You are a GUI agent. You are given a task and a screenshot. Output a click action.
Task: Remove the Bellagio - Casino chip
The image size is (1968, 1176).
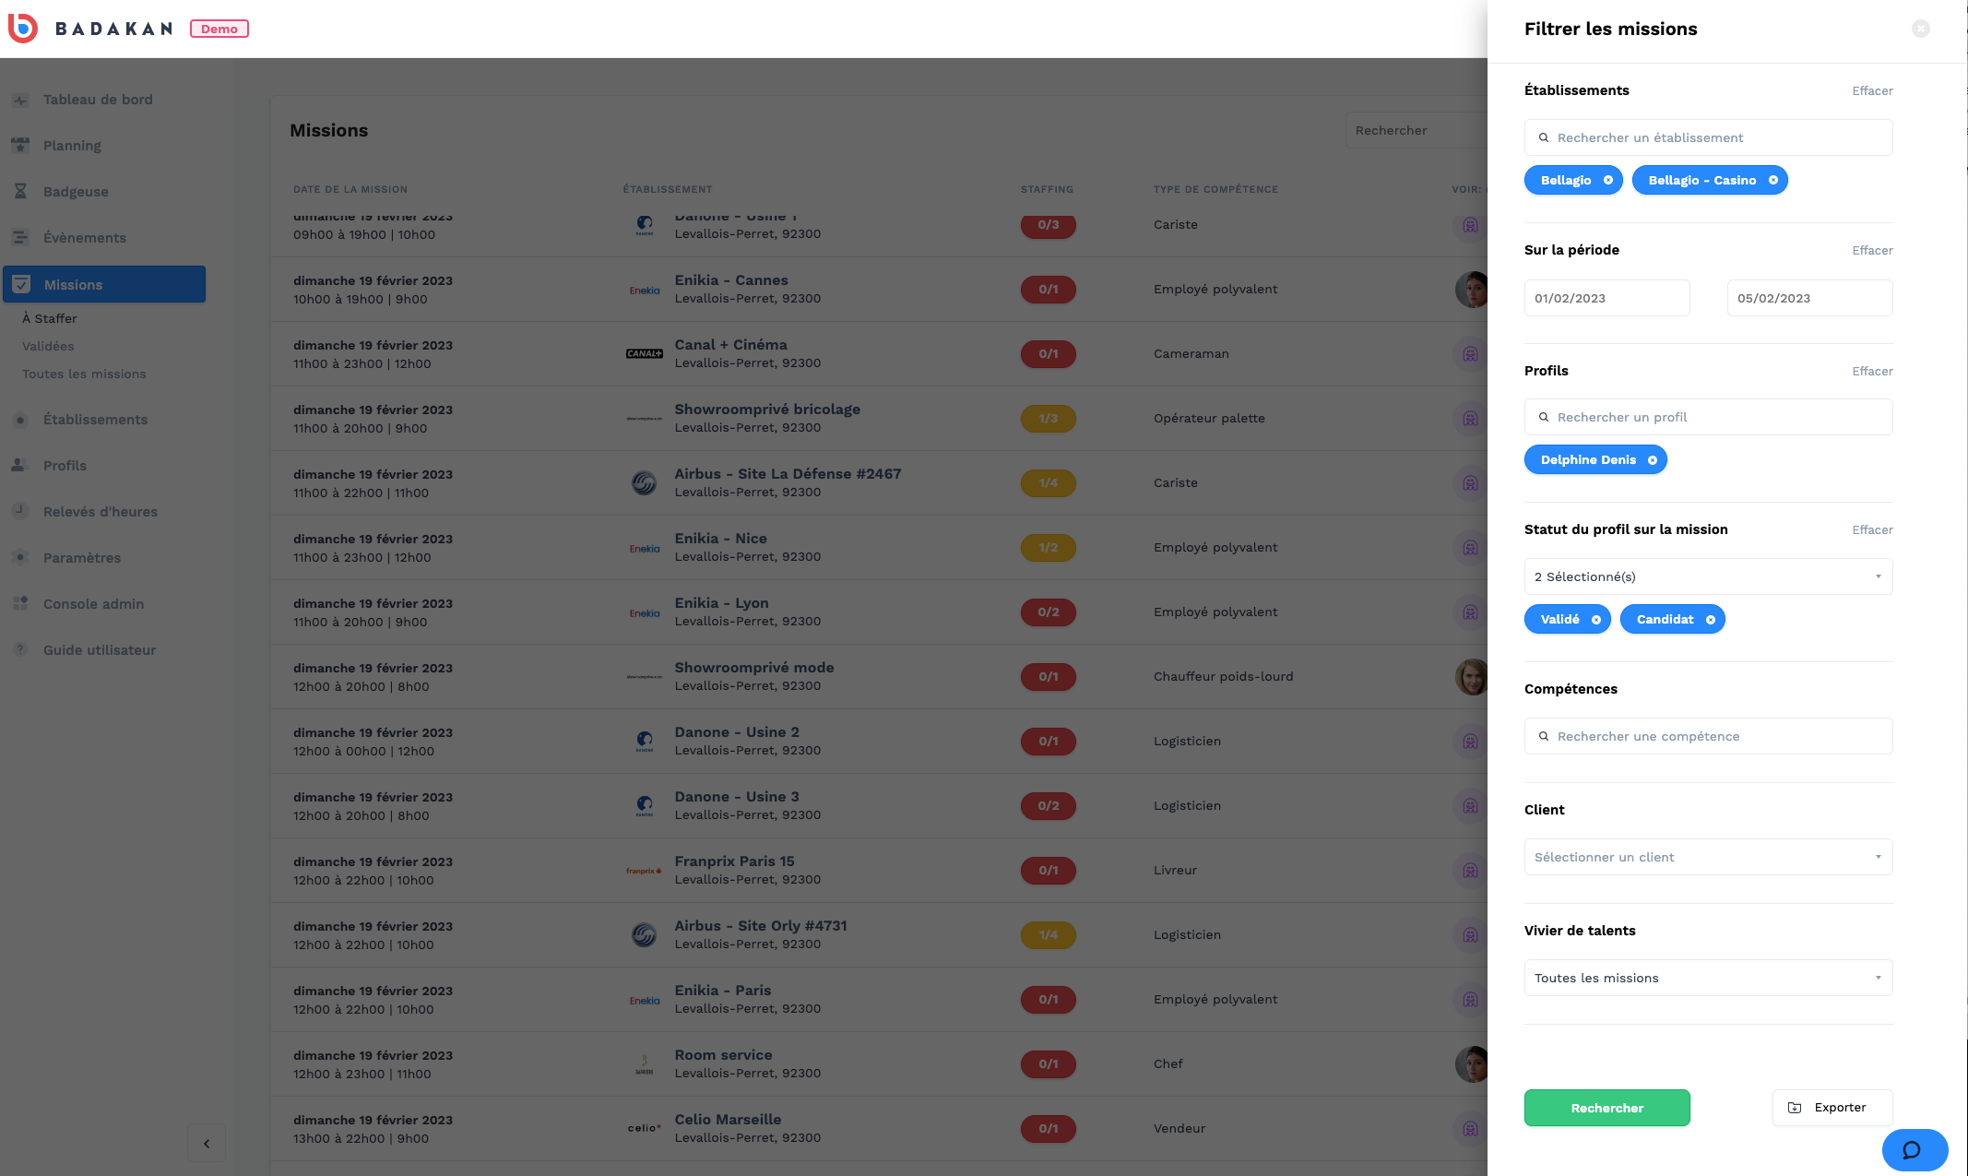click(x=1772, y=181)
